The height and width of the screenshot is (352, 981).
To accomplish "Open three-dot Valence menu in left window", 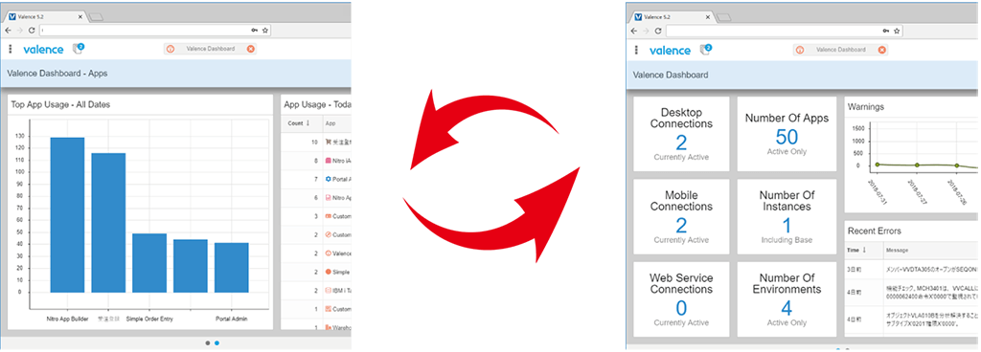I will click(x=11, y=49).
